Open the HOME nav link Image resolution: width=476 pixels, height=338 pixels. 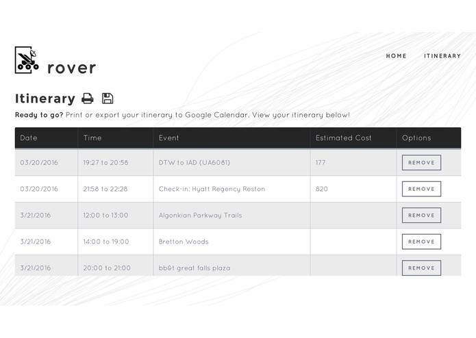click(x=396, y=56)
